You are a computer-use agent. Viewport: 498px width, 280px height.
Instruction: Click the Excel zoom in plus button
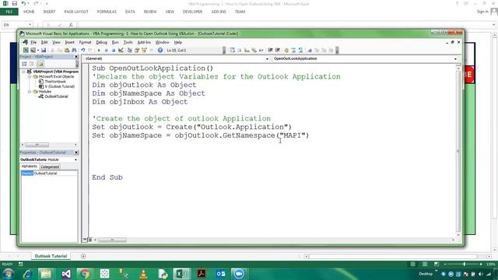coord(481,264)
